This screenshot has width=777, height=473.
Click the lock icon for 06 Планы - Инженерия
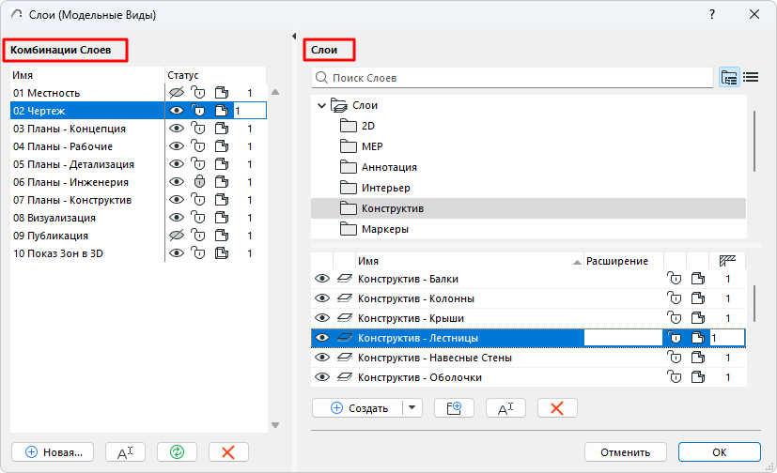point(198,182)
